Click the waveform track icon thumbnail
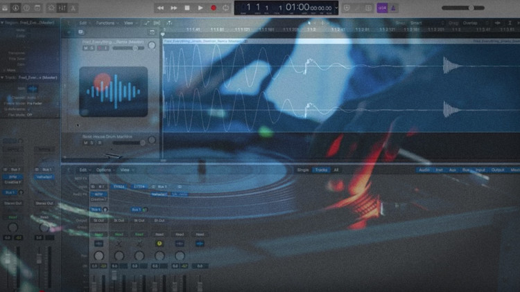This screenshot has height=292, width=520. point(114,92)
